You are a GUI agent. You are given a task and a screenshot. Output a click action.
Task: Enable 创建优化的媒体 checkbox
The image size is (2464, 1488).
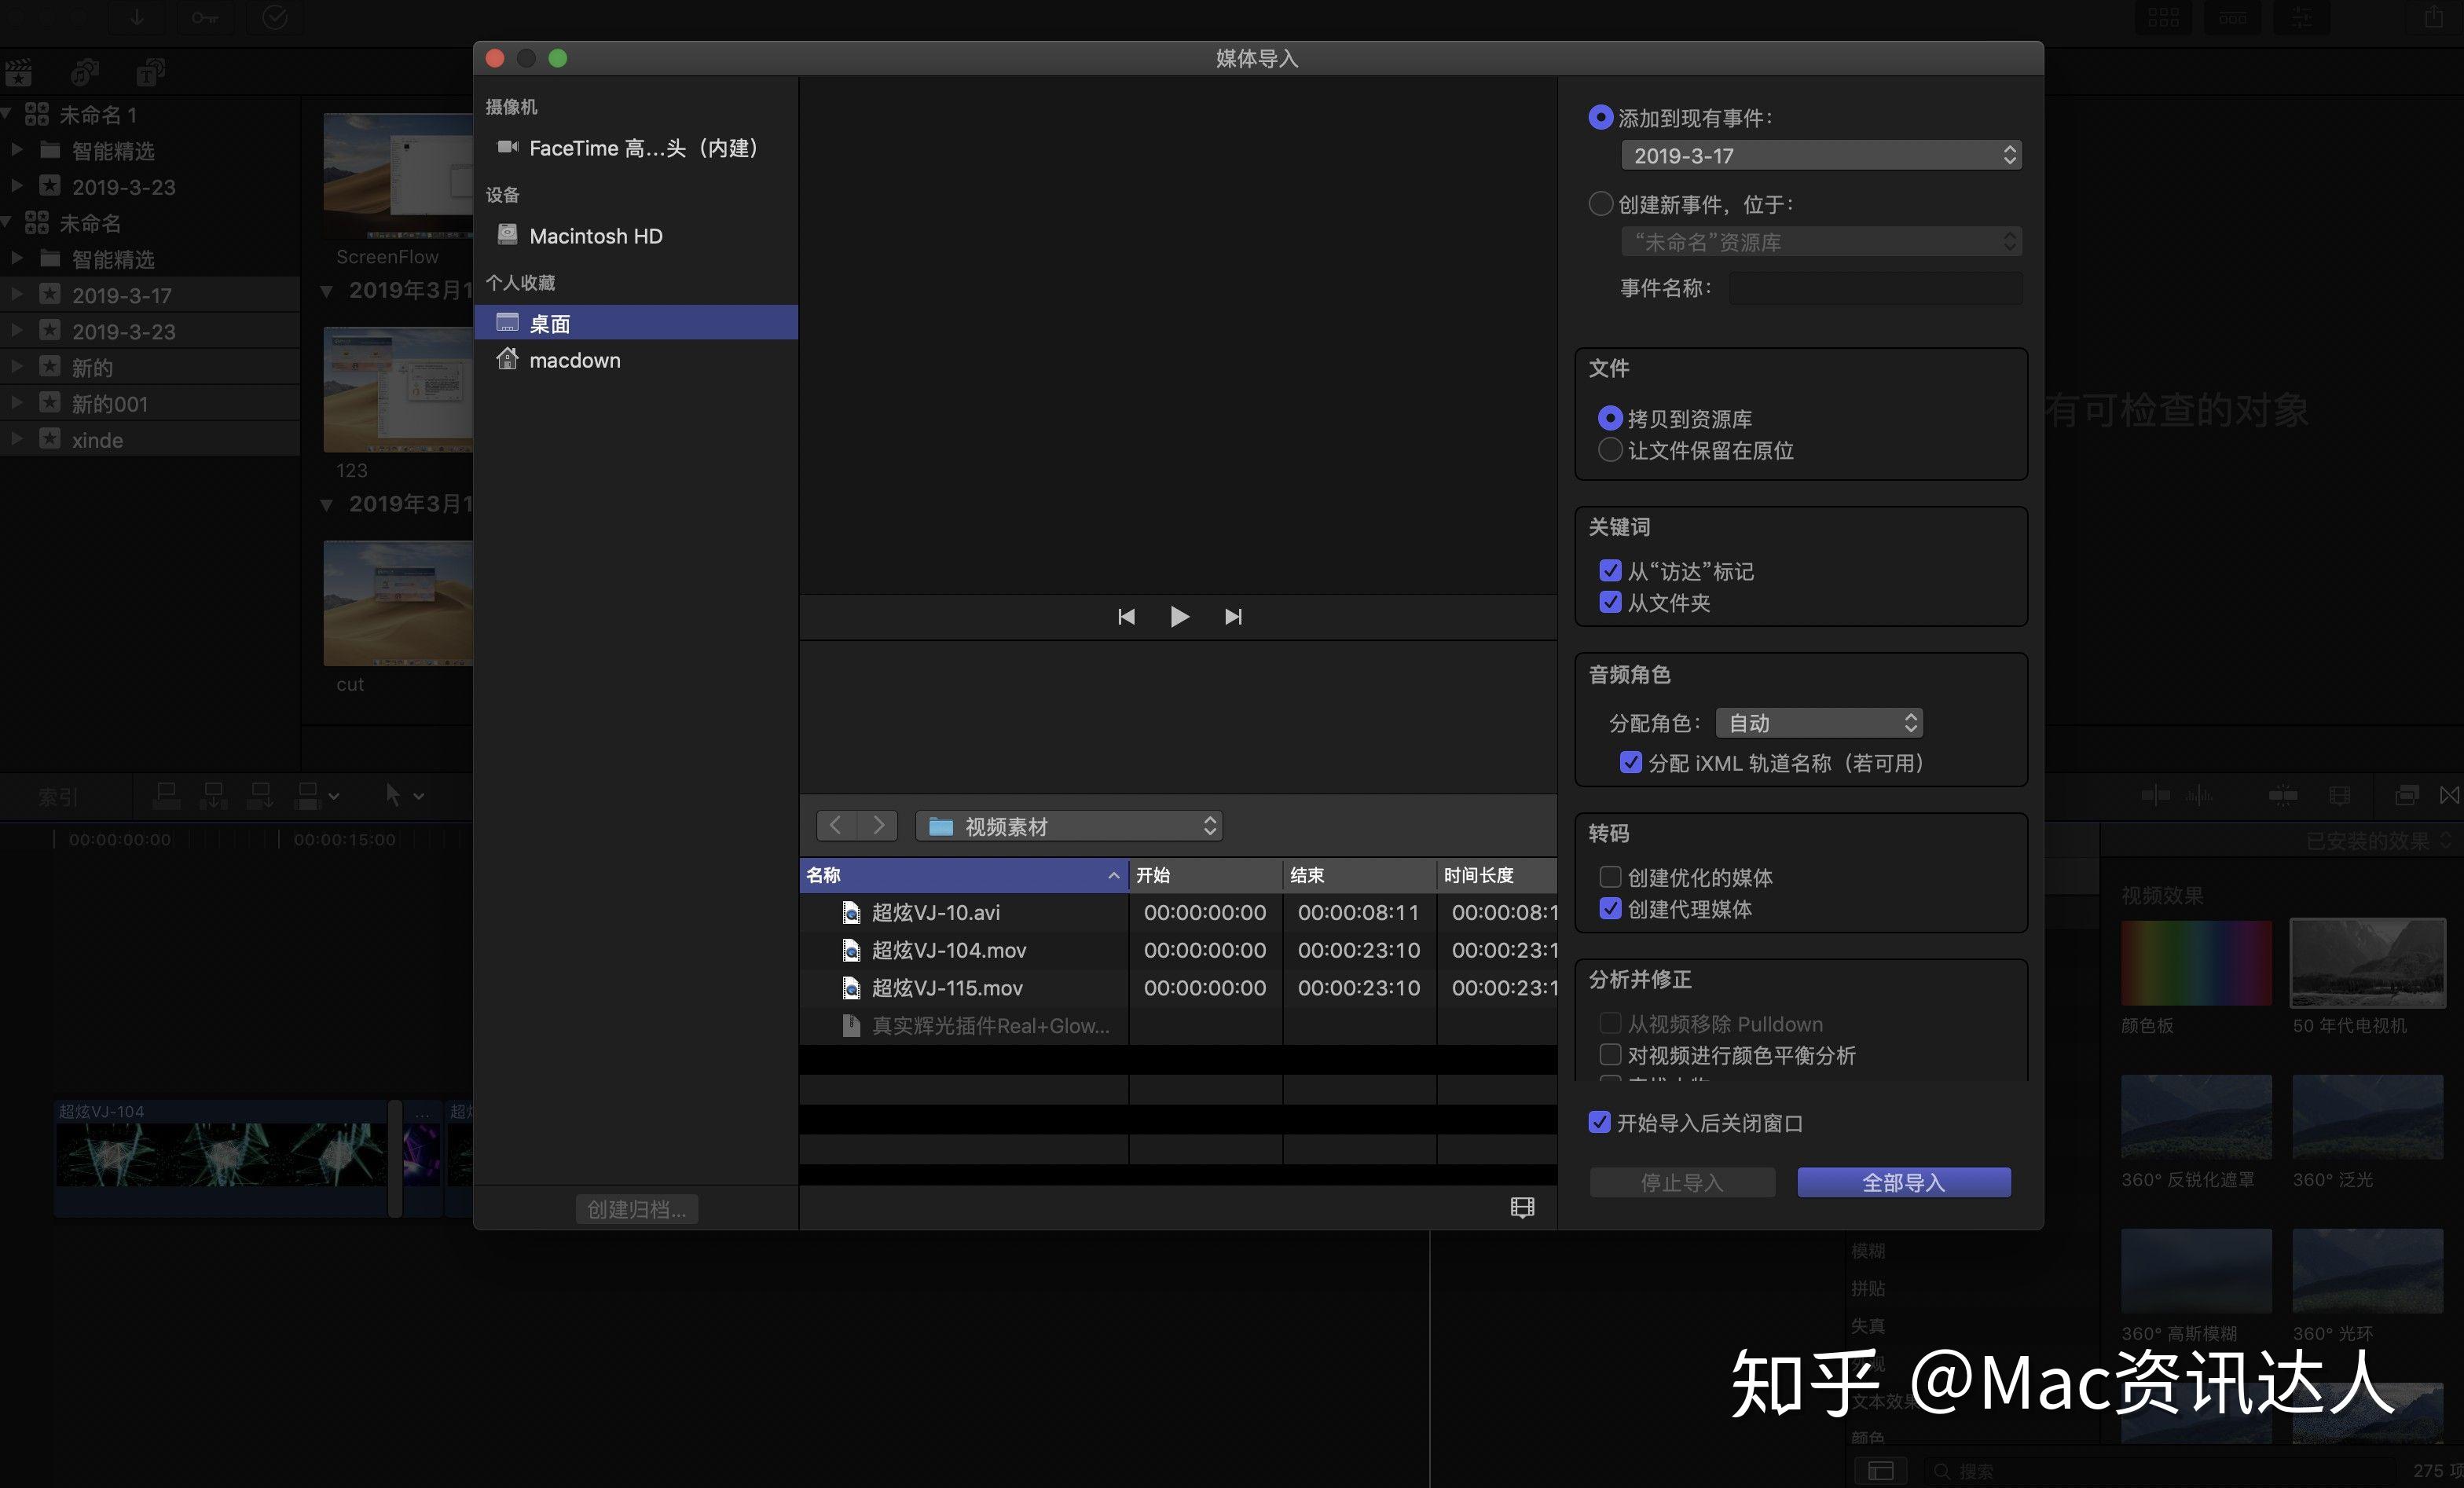tap(1610, 877)
